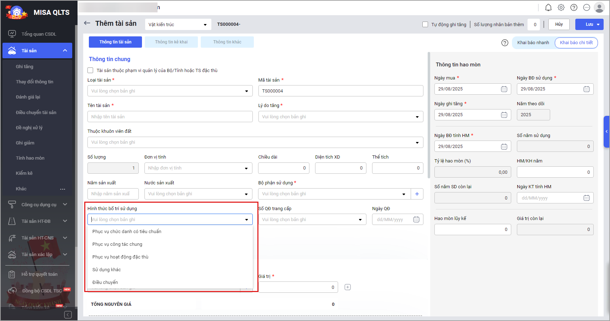Click the notification bell icon
The height and width of the screenshot is (321, 610).
(548, 7)
